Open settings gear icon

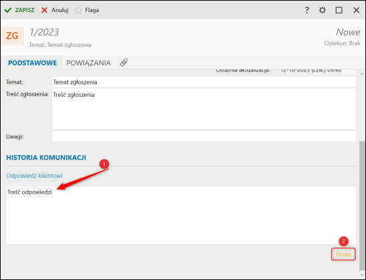click(323, 10)
